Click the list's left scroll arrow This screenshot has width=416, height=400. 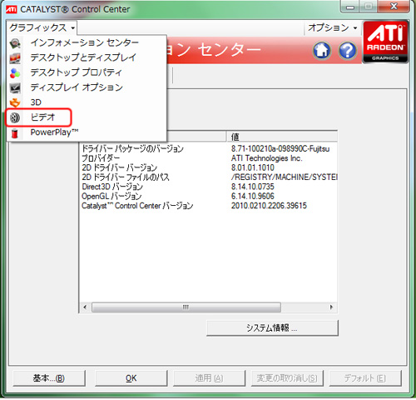pyautogui.click(x=85, y=307)
